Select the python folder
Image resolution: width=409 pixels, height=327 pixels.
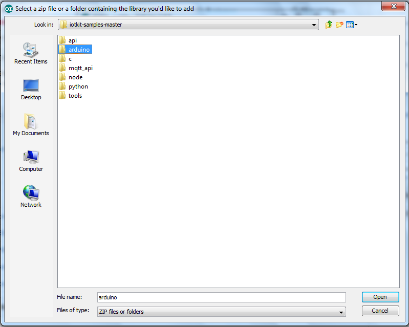pyautogui.click(x=73, y=86)
